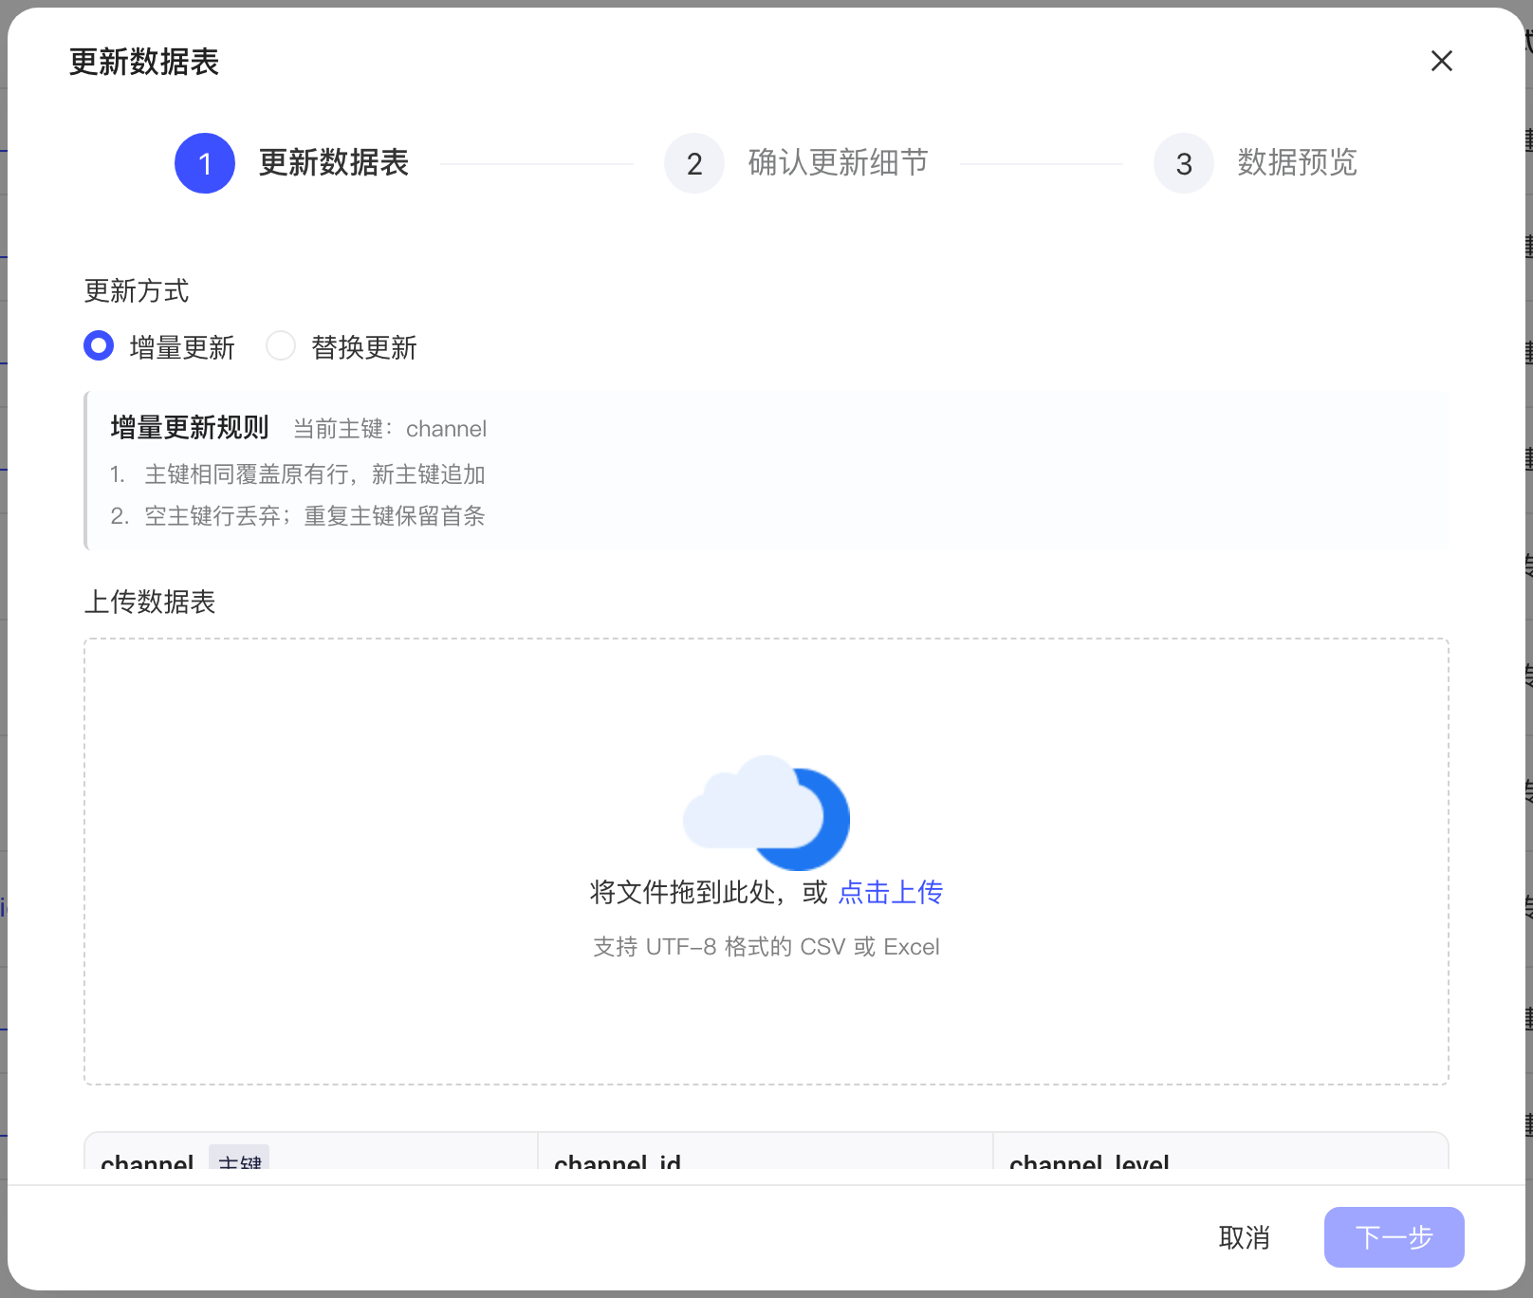Screen dimensions: 1533x1298
Task: Click the 主键 tag next to channel
Action: 239,1158
